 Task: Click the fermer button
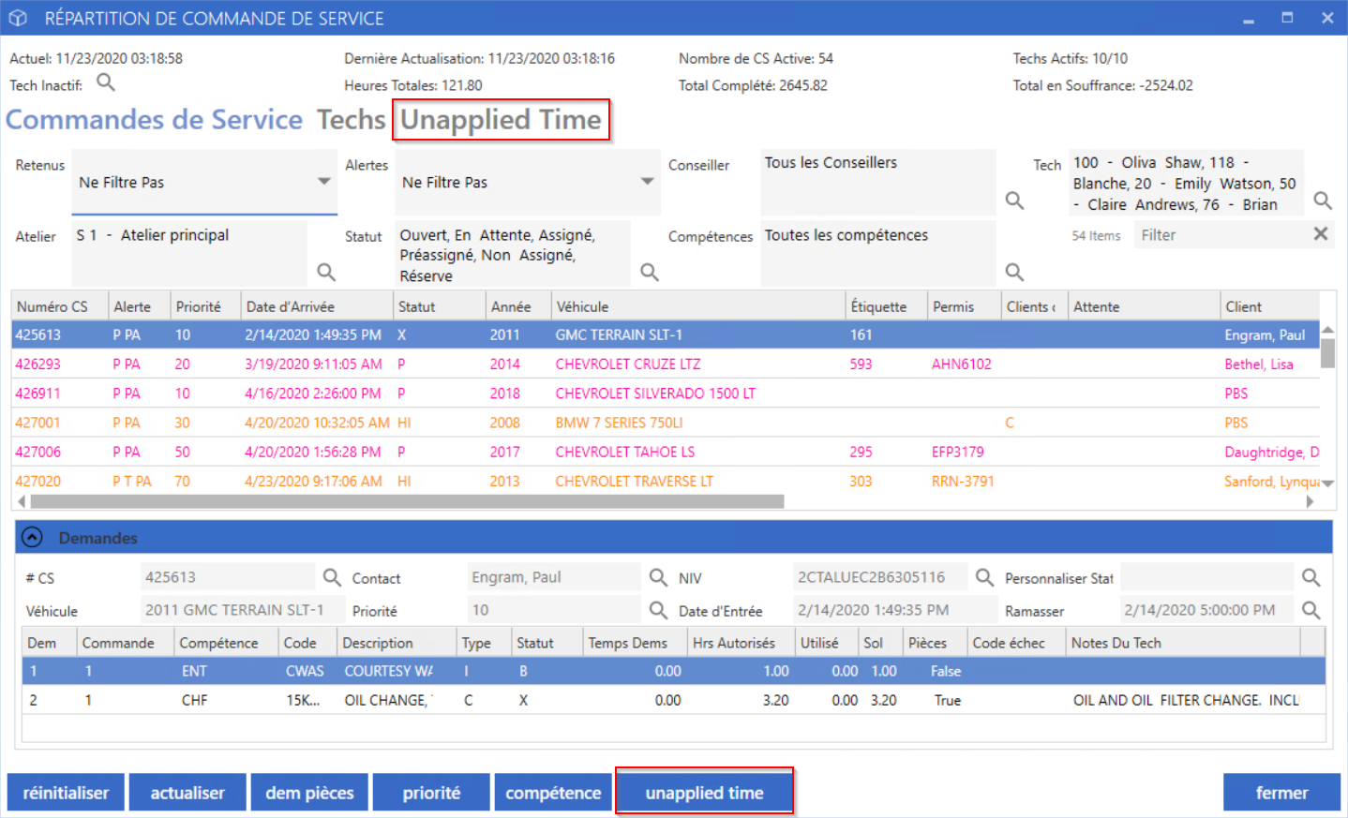[1281, 793]
